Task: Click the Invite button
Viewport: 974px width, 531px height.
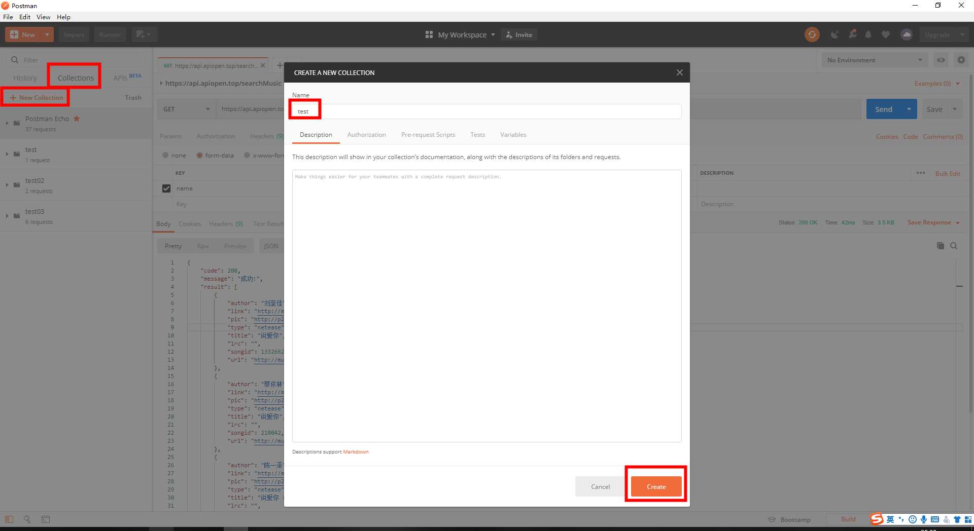Action: pos(519,34)
